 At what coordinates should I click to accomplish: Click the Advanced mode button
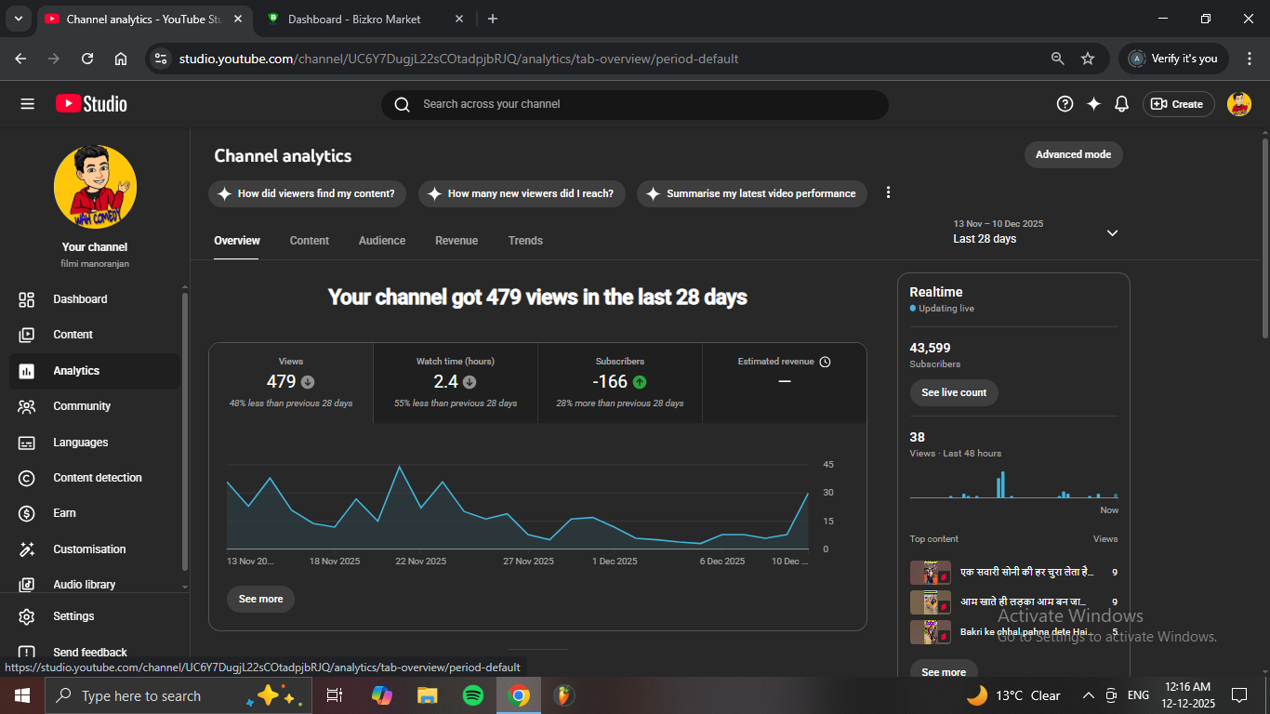pos(1073,154)
